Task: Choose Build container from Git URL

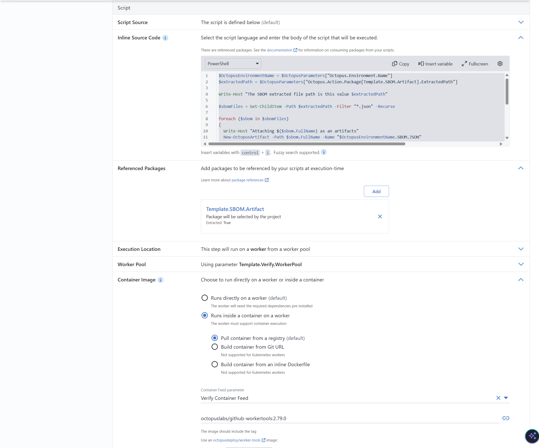Action: (215, 347)
